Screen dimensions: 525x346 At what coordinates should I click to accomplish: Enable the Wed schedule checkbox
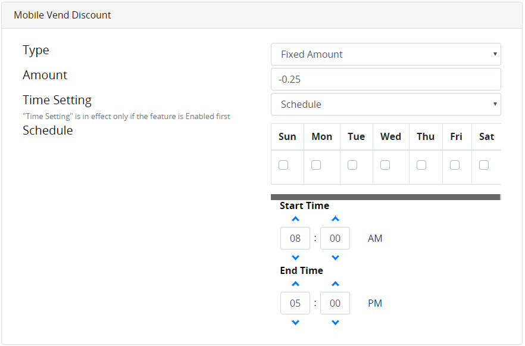385,165
